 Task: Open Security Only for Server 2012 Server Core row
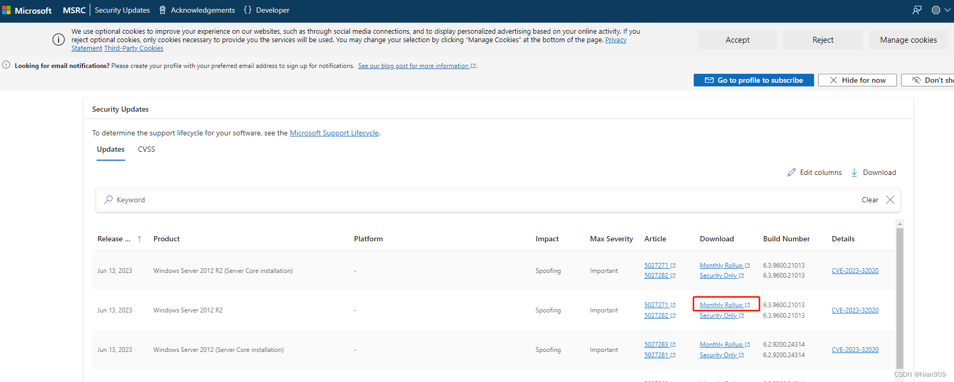click(721, 355)
